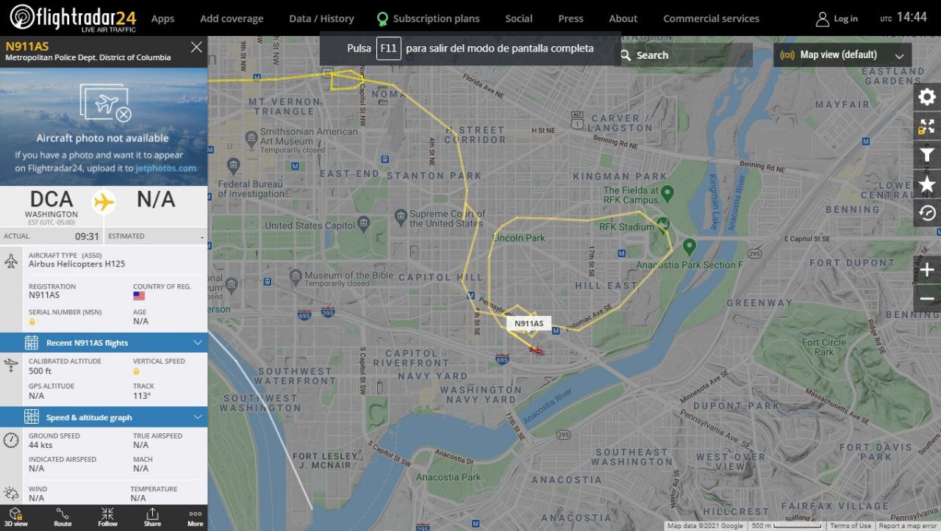The image size is (941, 531).
Task: Open the map filter funnel icon
Action: pos(927,155)
